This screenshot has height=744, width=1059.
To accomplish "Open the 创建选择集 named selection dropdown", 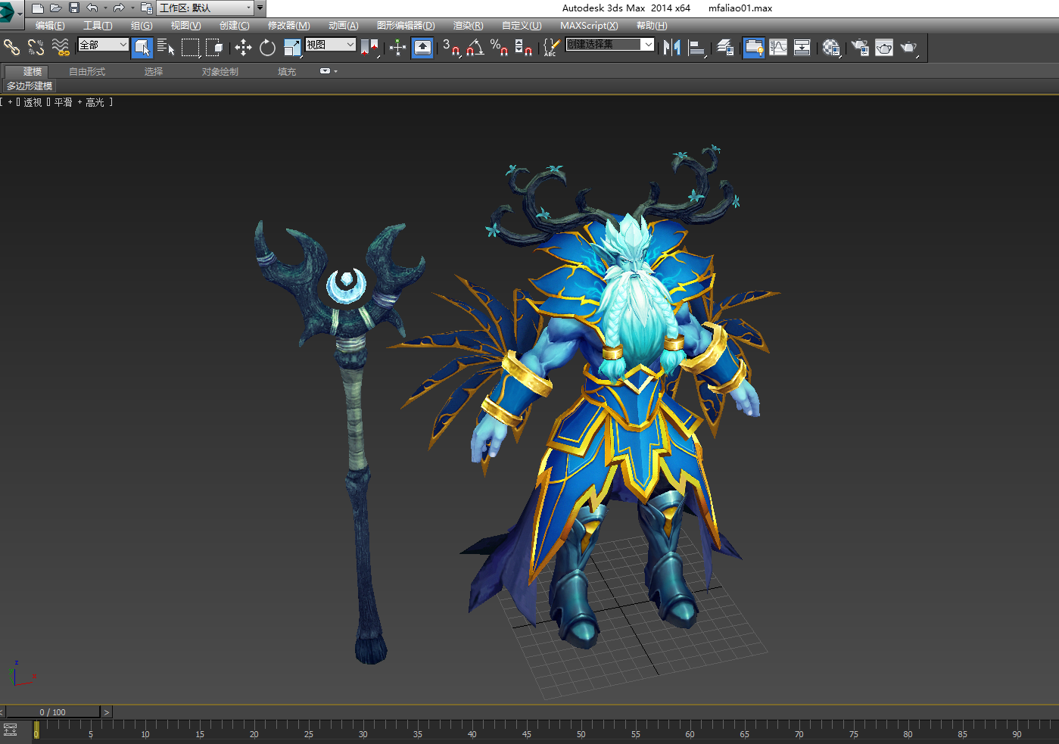I will pos(609,45).
